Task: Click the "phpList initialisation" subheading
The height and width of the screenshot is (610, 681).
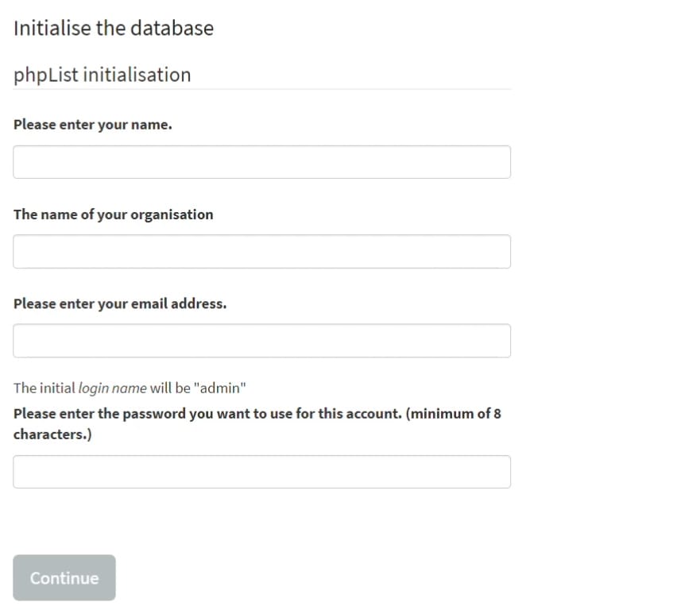Action: [102, 75]
